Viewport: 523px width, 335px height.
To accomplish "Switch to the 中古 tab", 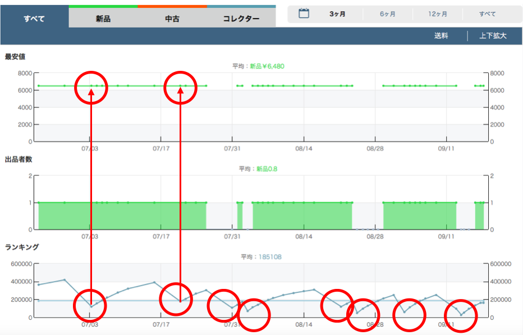I will (x=172, y=19).
